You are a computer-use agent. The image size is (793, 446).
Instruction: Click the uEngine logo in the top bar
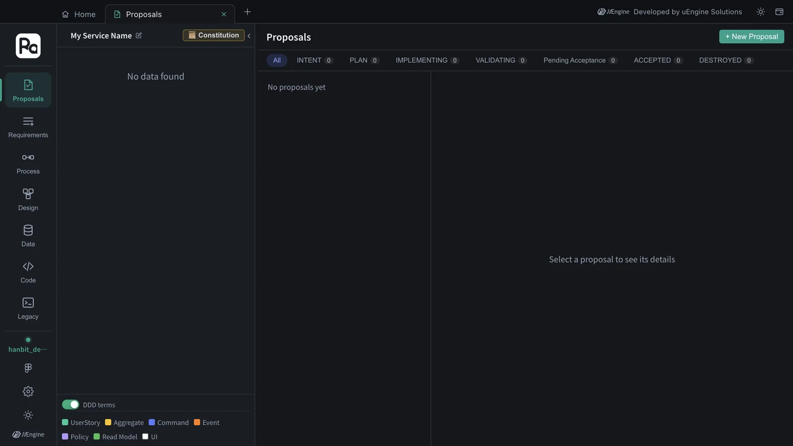coord(613,12)
